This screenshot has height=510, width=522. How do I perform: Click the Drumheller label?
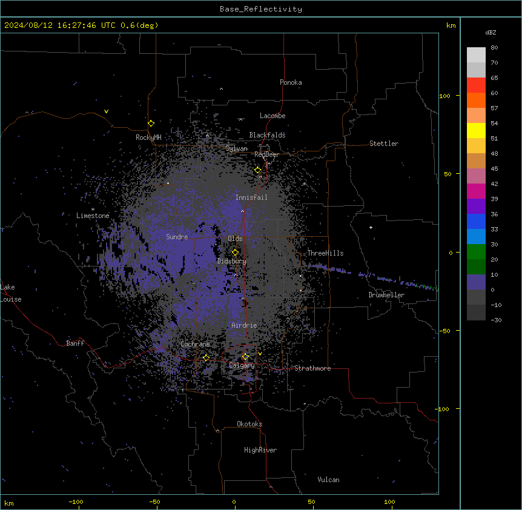coord(386,295)
